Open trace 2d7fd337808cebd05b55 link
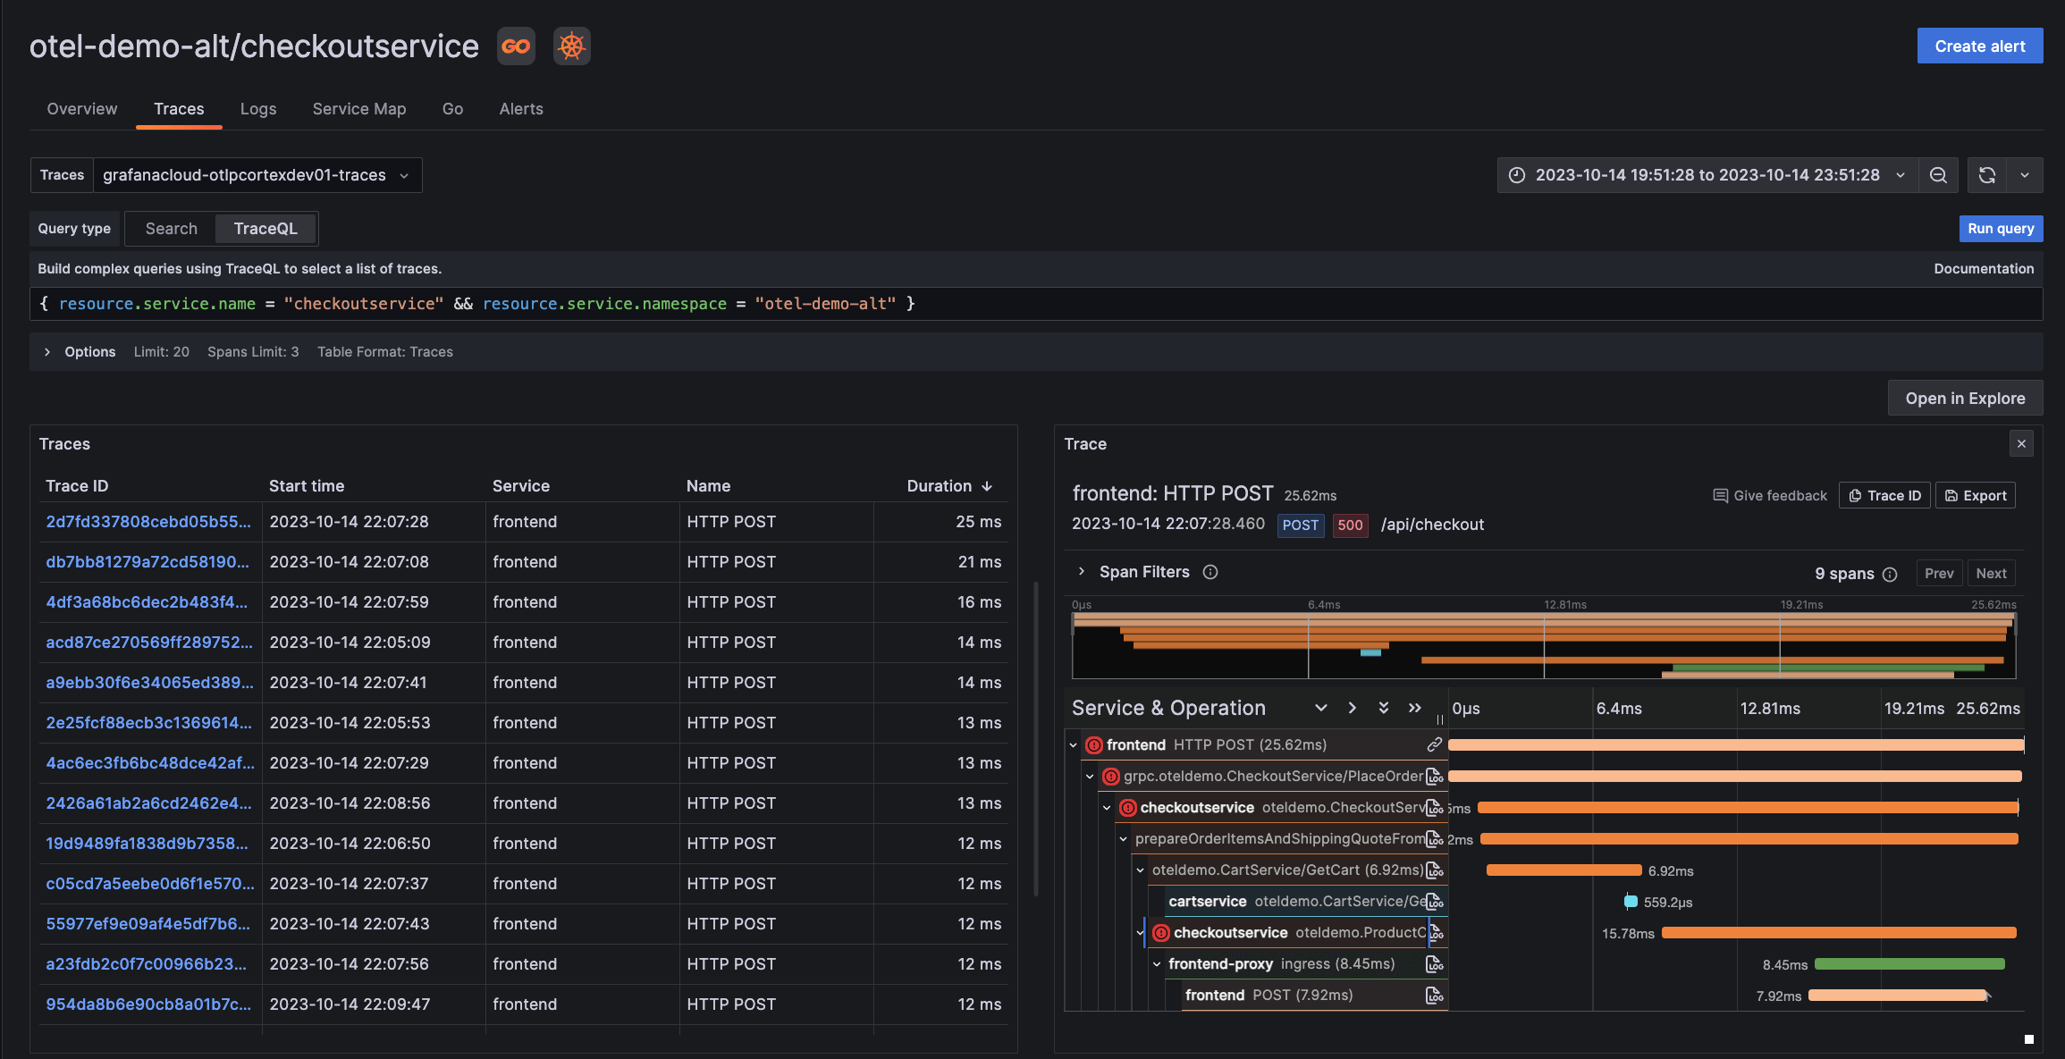The image size is (2065, 1059). pos(148,522)
